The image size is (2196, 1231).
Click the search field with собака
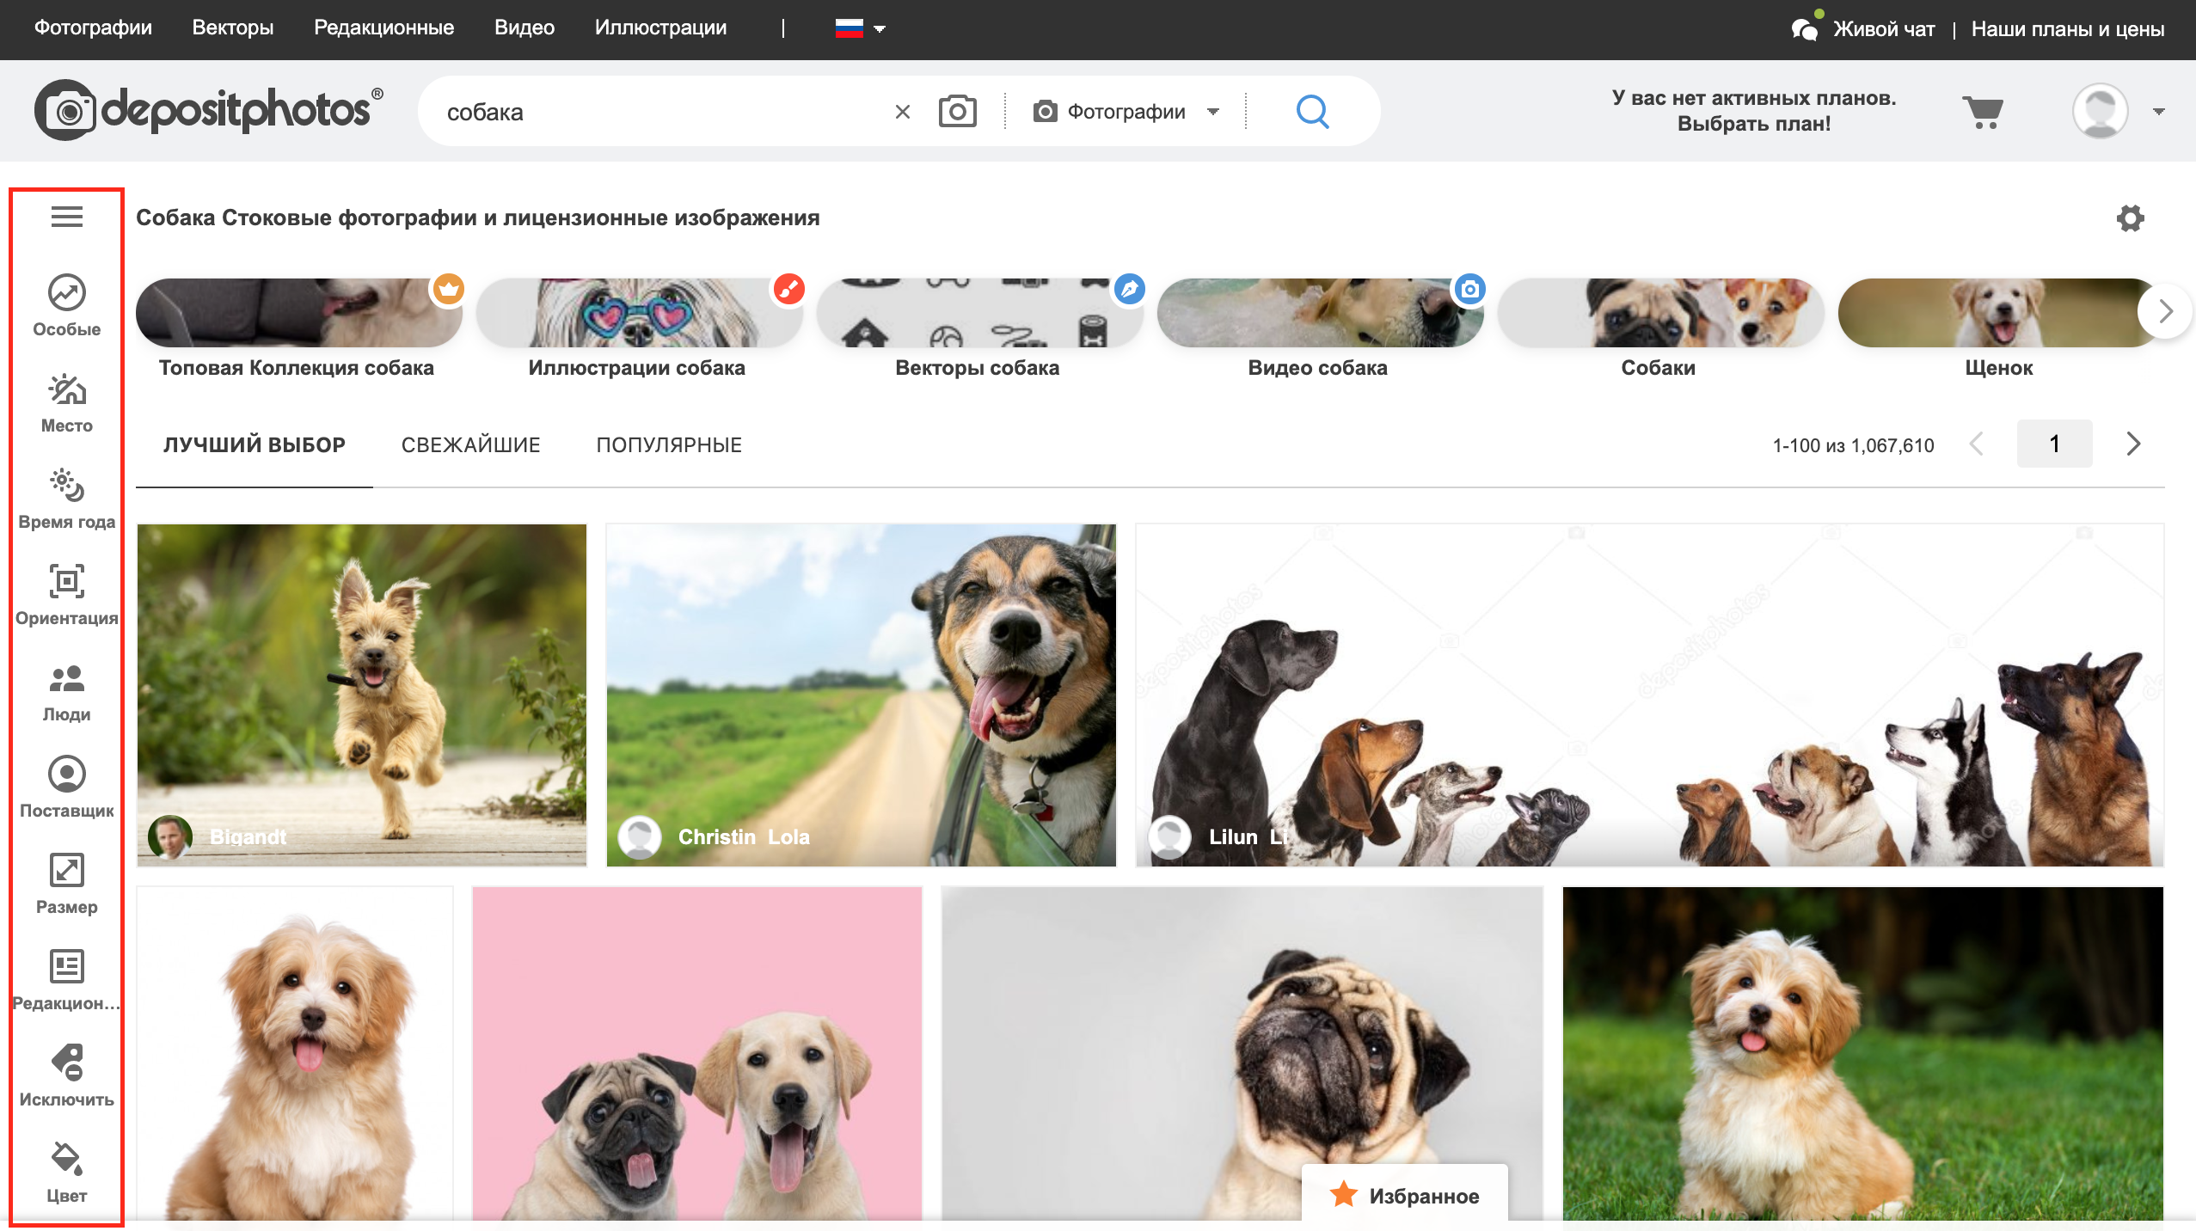point(662,112)
